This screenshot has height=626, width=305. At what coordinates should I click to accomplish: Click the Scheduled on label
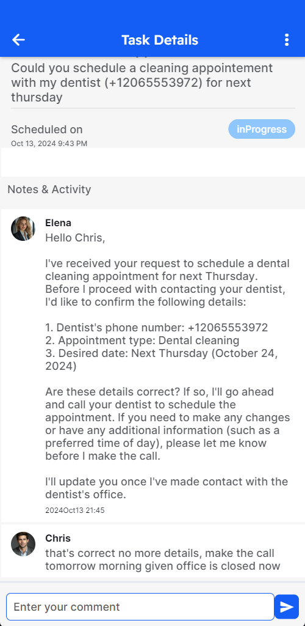click(47, 130)
